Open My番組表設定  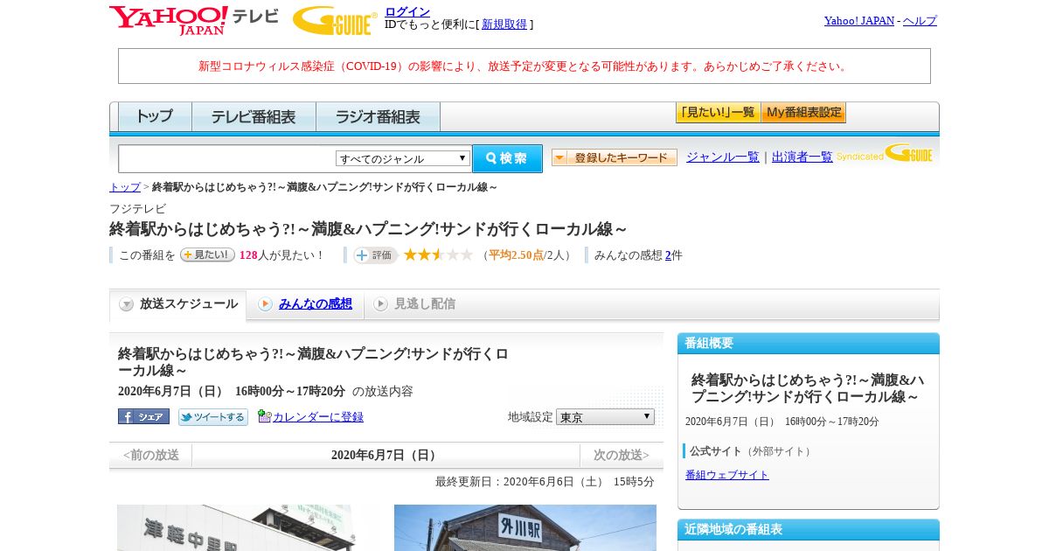pyautogui.click(x=803, y=113)
